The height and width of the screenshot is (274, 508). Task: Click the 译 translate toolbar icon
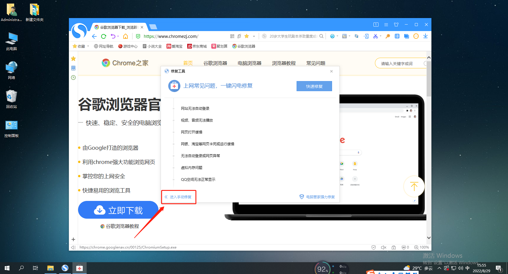coord(397,36)
